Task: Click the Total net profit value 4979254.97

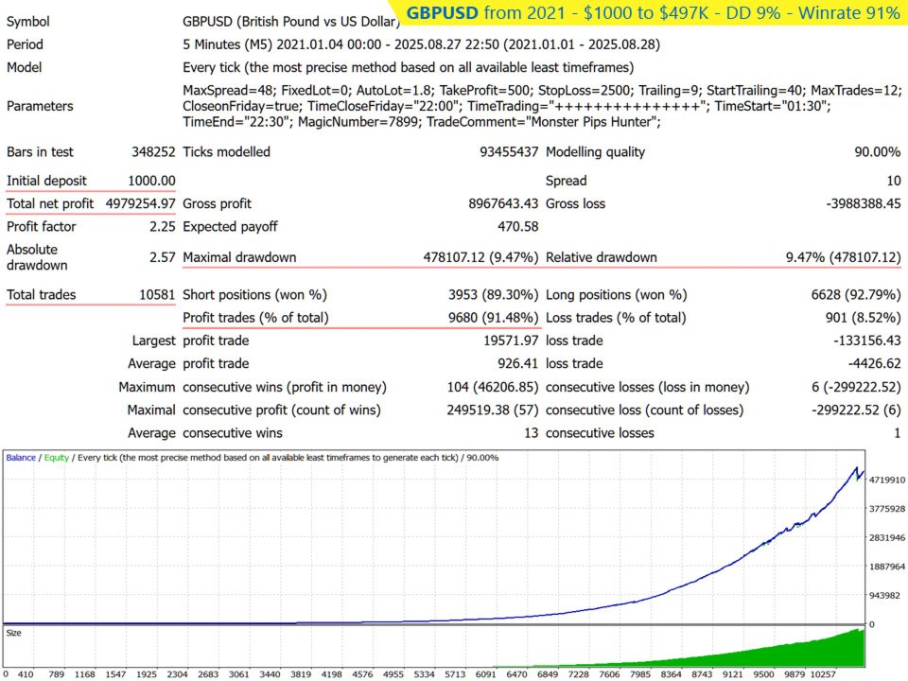Action: coord(140,204)
